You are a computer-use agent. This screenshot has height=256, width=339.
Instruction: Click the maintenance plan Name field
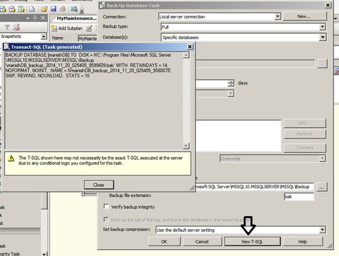tap(87, 39)
